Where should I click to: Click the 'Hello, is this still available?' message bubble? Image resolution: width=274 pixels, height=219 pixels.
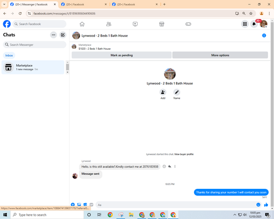[119, 166]
